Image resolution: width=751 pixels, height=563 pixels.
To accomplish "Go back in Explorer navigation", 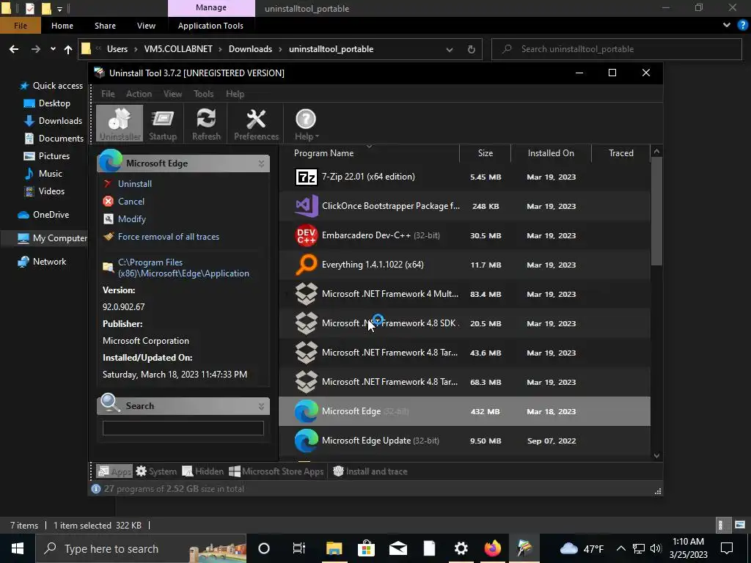I will pos(14,49).
